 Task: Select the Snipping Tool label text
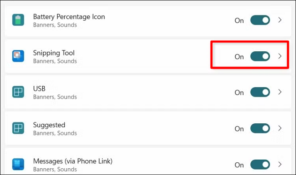[x=54, y=53]
